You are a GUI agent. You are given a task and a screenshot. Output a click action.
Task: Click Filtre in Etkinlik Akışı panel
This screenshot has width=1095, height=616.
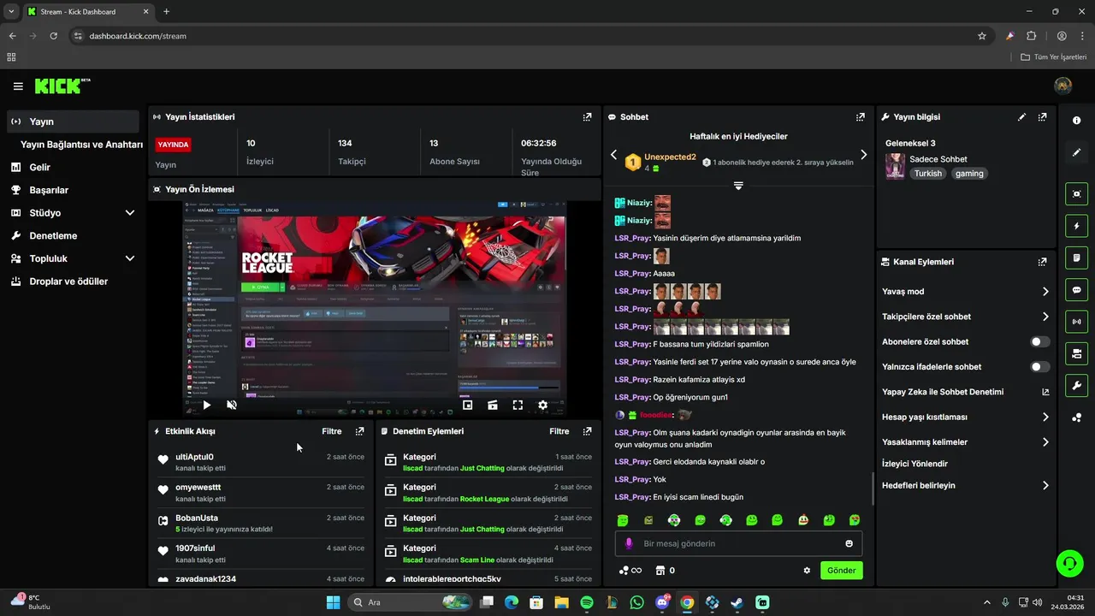tap(332, 431)
